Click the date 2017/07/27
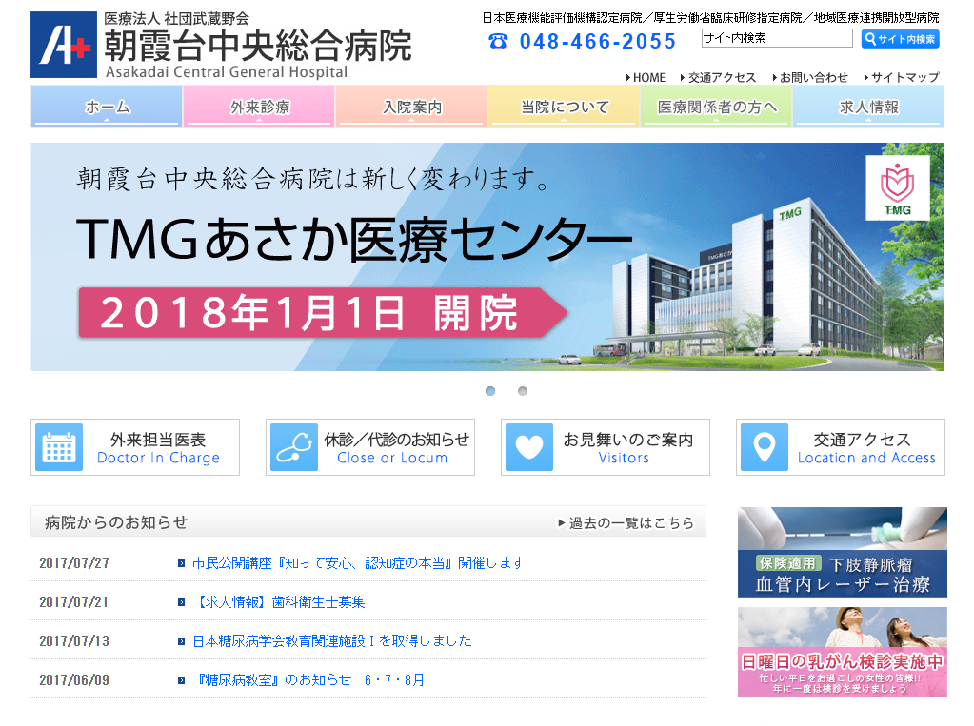 pos(74,563)
